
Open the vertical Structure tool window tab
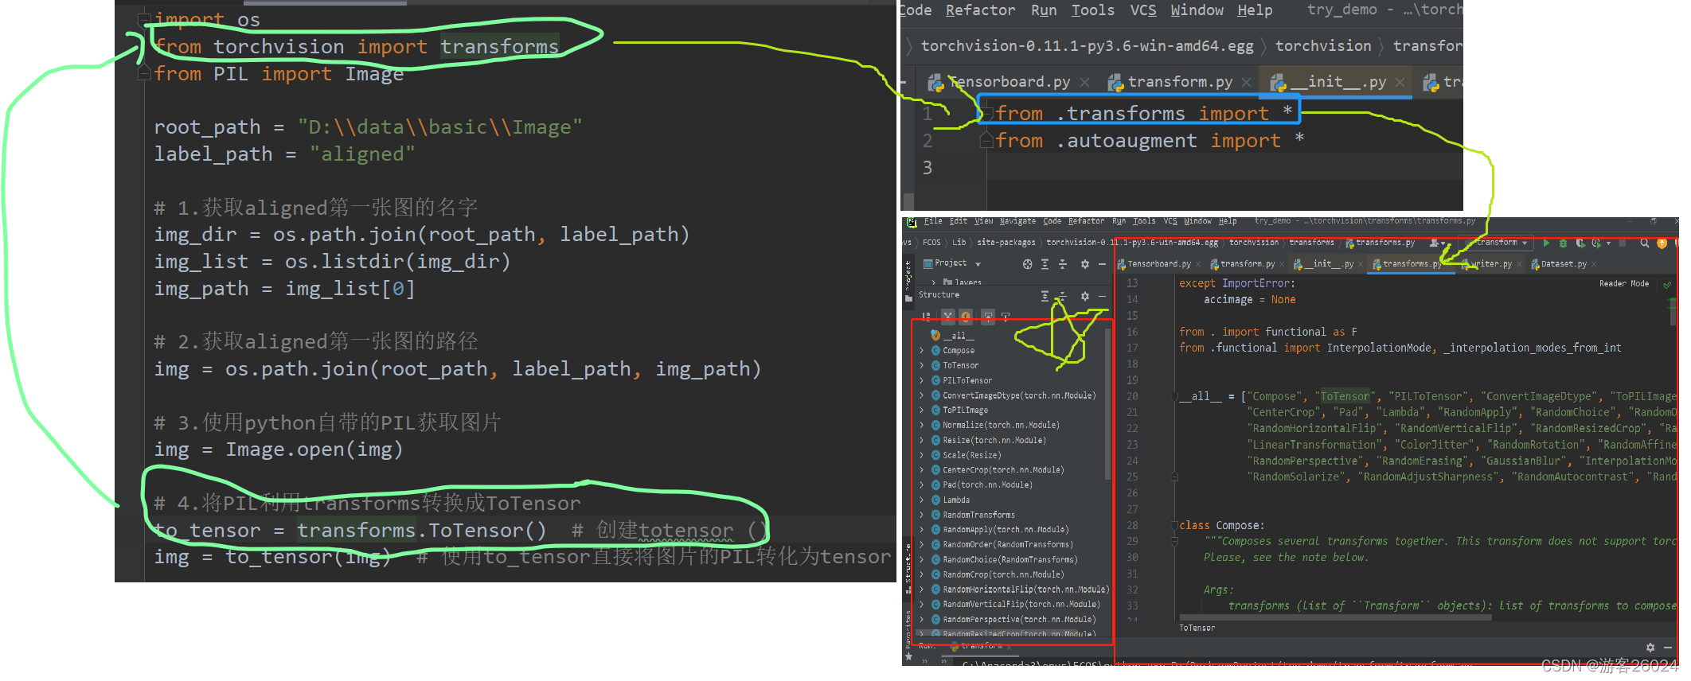pyautogui.click(x=908, y=569)
